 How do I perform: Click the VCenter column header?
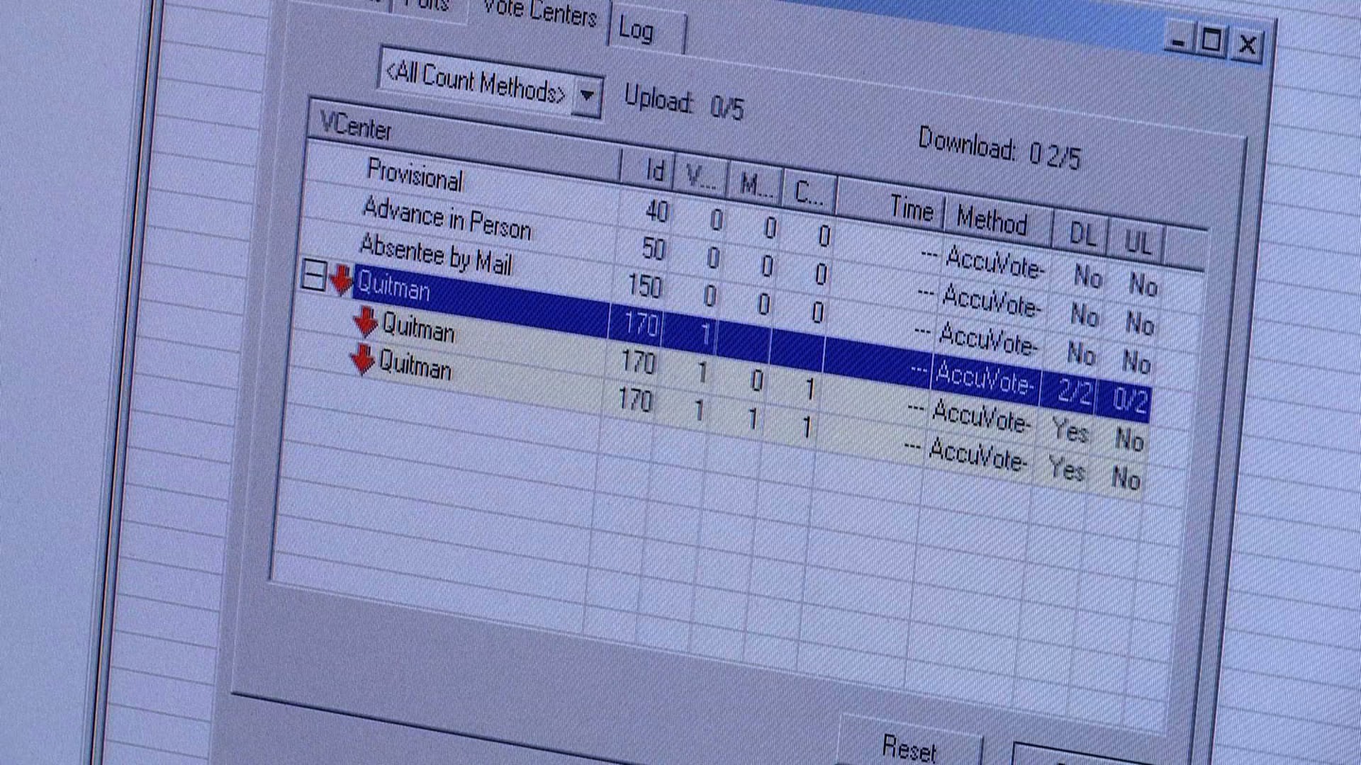coord(356,127)
